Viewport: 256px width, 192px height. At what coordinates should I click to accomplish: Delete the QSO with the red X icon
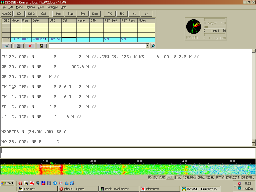point(30,46)
